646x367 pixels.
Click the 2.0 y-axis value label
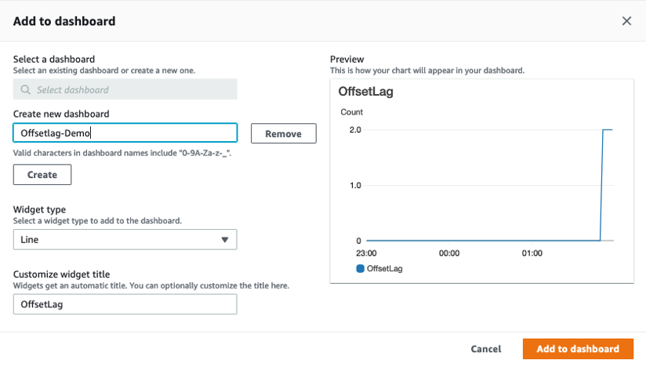[355, 129]
